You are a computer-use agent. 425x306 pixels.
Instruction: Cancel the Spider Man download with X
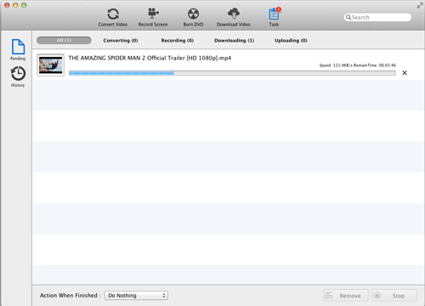[x=405, y=73]
